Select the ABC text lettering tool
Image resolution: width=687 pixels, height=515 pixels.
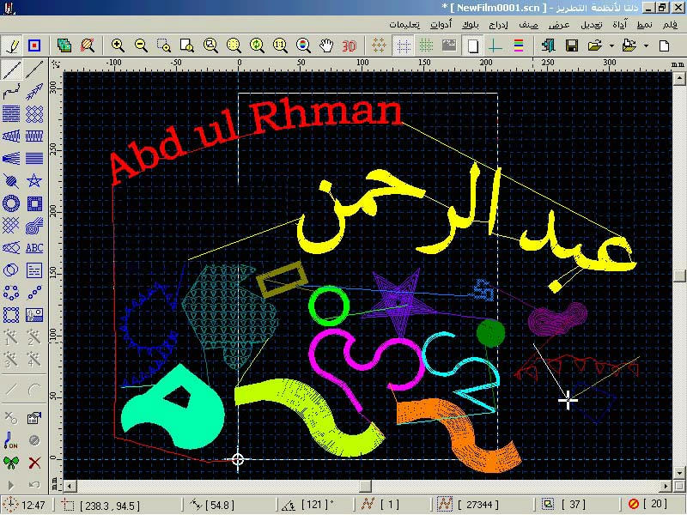pos(34,248)
